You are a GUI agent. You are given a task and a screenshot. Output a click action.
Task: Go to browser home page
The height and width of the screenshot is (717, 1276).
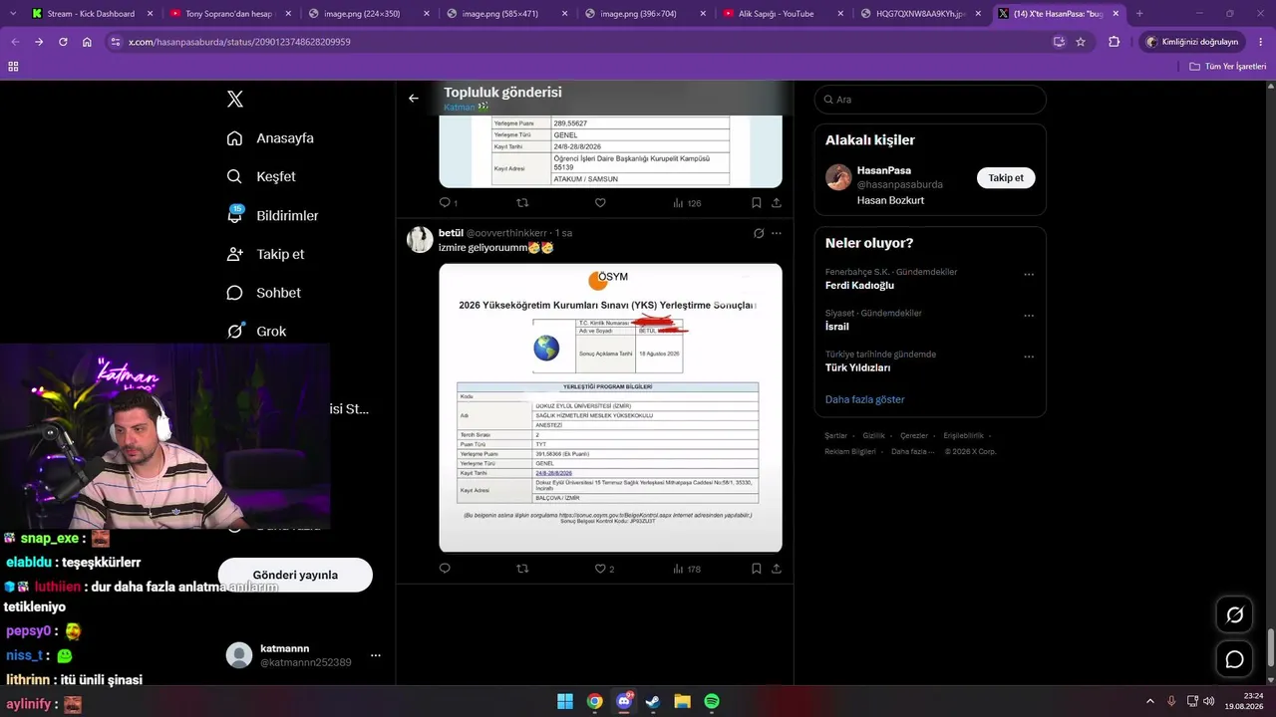[87, 42]
